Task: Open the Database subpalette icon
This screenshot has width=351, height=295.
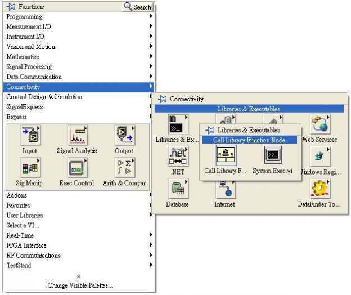Action: click(178, 189)
